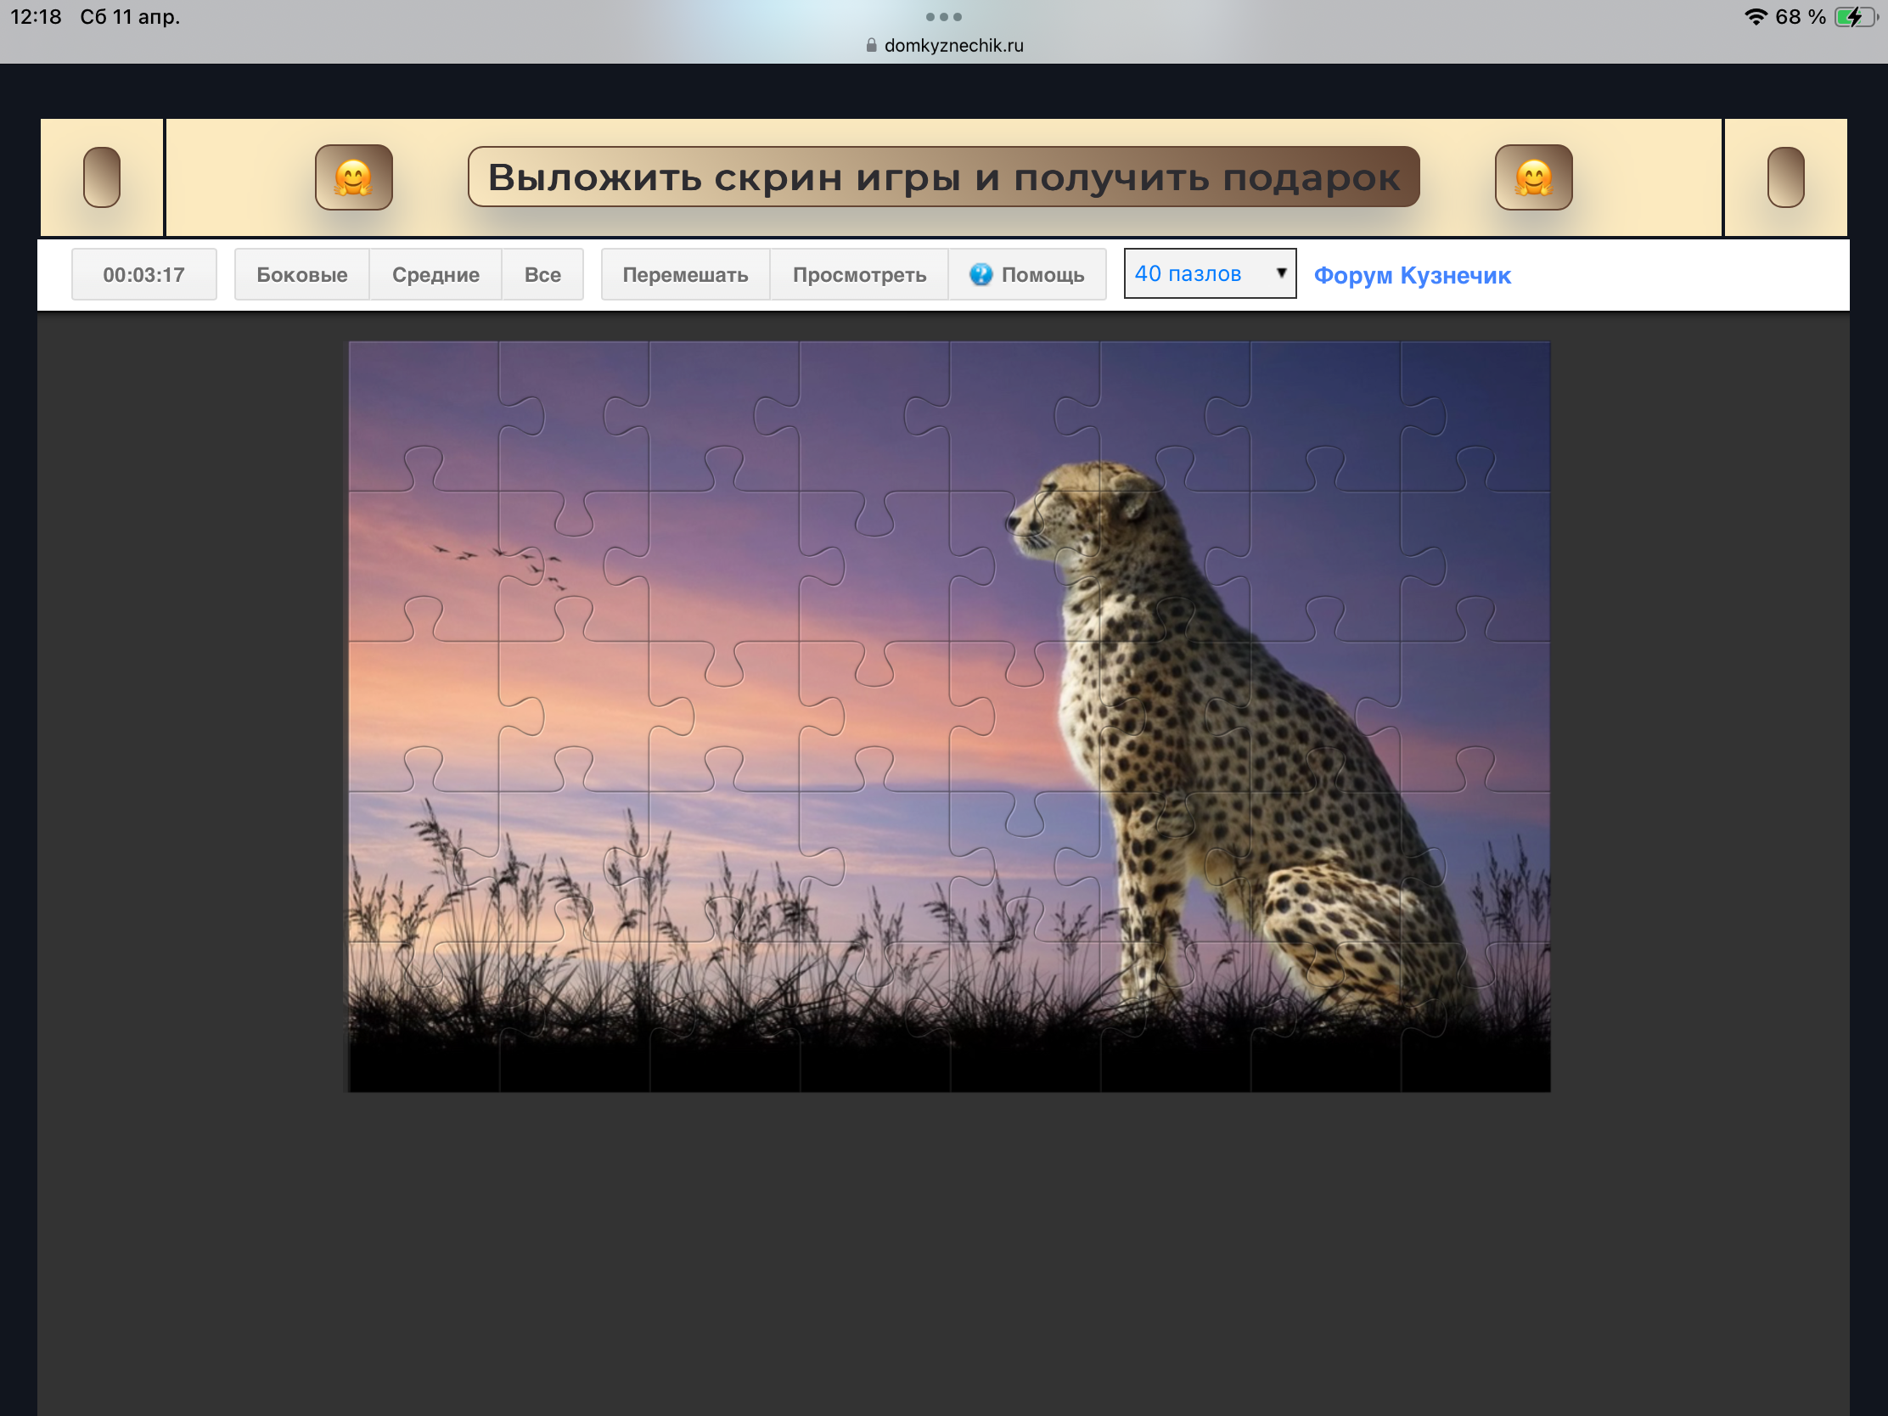Click the left hugging-face emoji button
This screenshot has width=1888, height=1416.
coord(353,177)
